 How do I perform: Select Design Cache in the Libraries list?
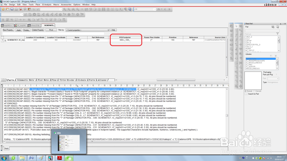(x=261, y=59)
